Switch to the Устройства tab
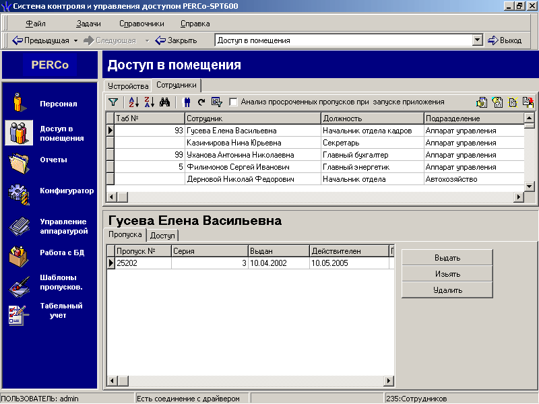539x404 pixels. pos(128,86)
